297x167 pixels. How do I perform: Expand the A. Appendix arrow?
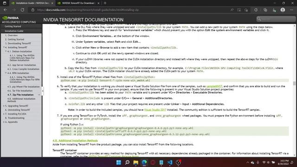coord(4,122)
